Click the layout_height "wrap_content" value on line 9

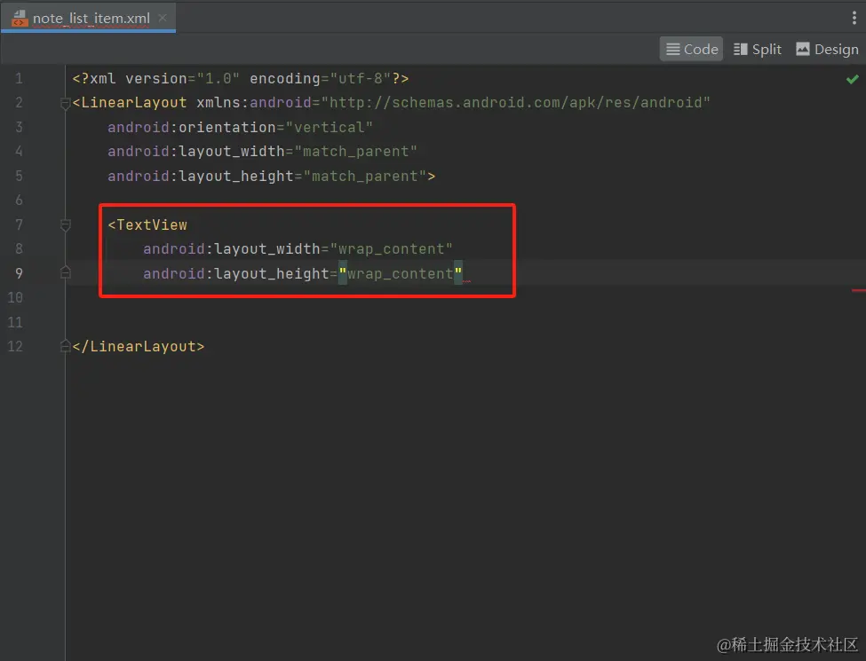(x=400, y=273)
